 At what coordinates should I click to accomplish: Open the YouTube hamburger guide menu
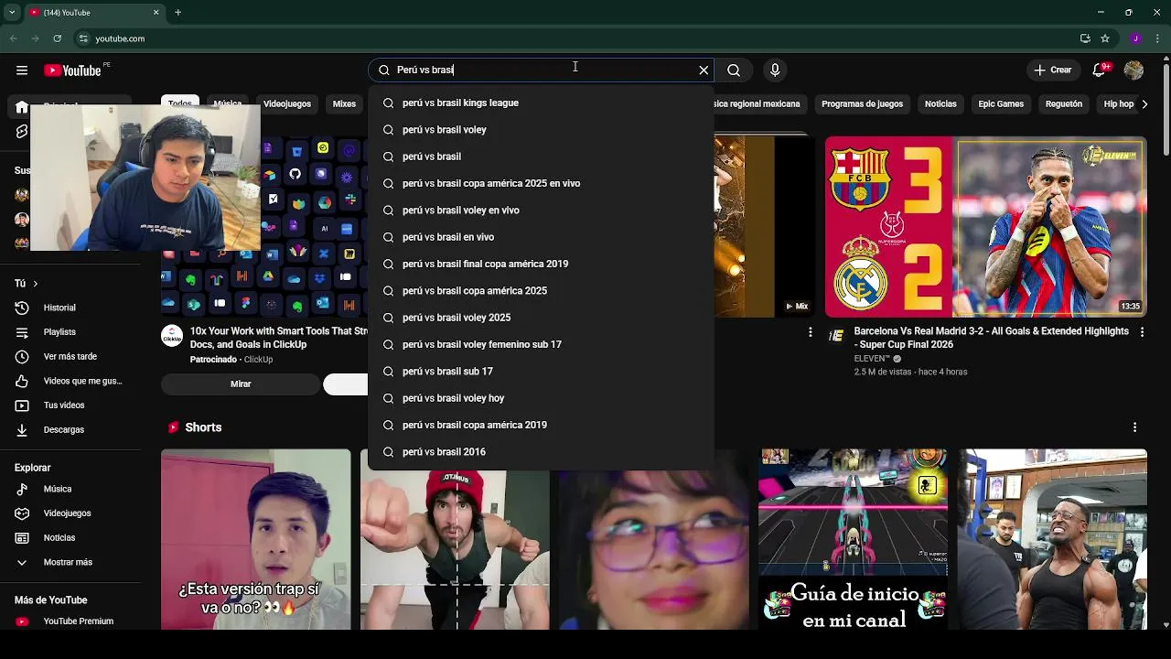pos(22,70)
